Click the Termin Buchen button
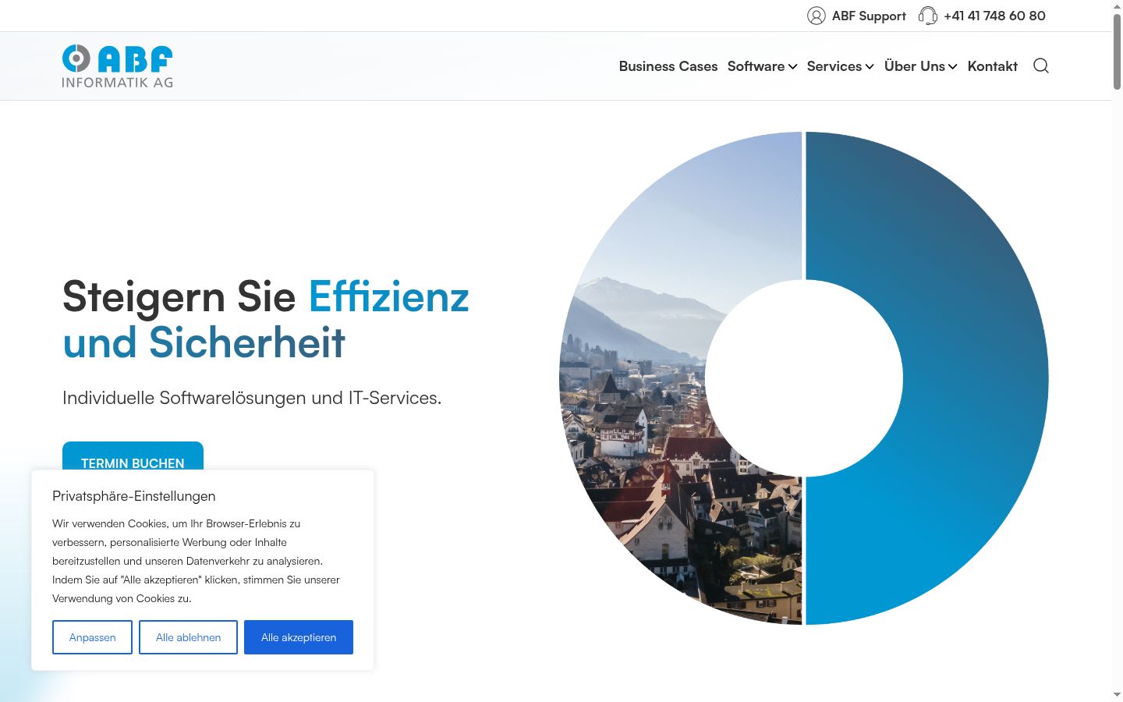The image size is (1123, 702). tap(133, 456)
